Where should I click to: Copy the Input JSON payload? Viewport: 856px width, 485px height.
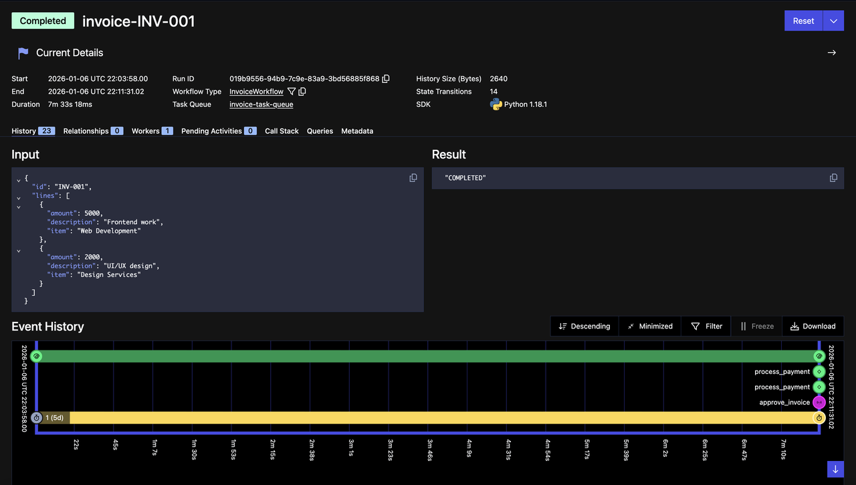(413, 177)
